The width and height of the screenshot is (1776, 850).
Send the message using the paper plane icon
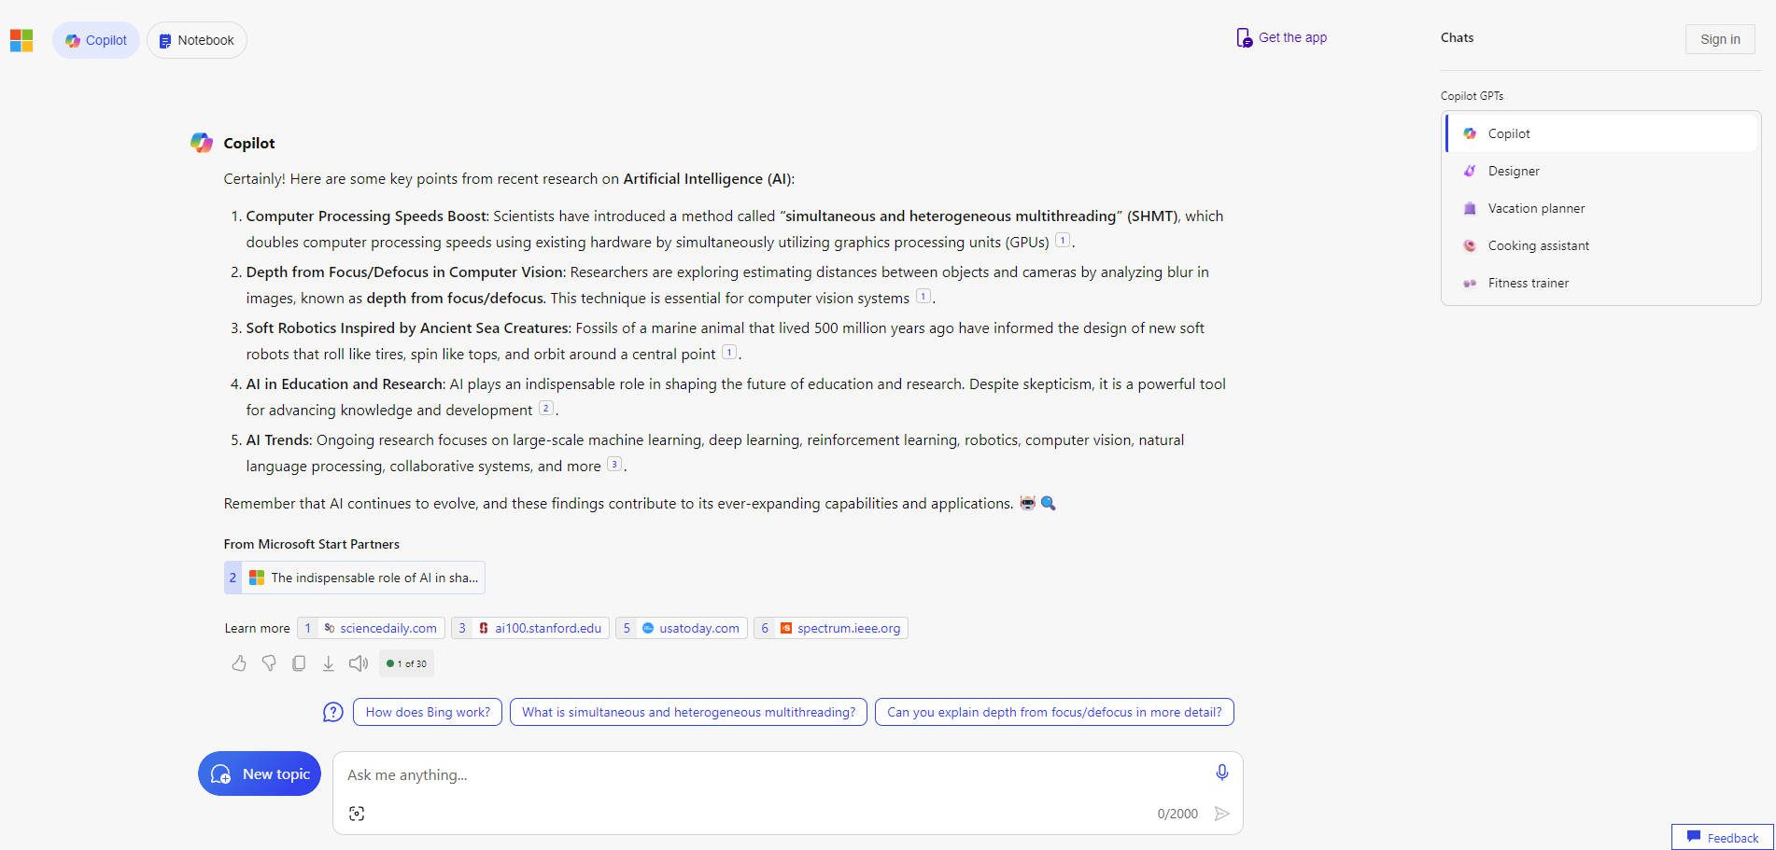click(1221, 813)
